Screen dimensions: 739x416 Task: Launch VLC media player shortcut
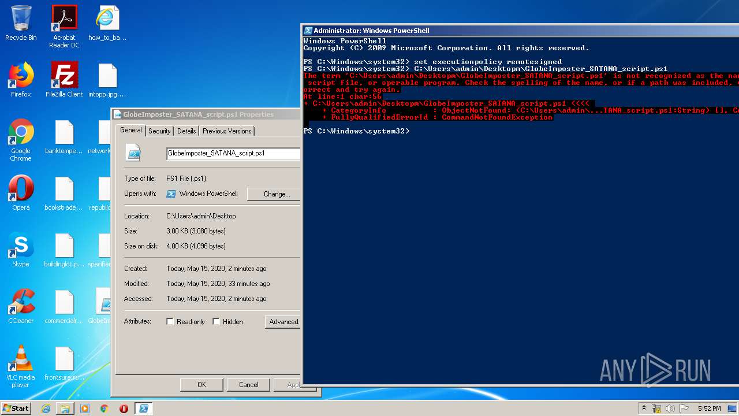pos(21,366)
